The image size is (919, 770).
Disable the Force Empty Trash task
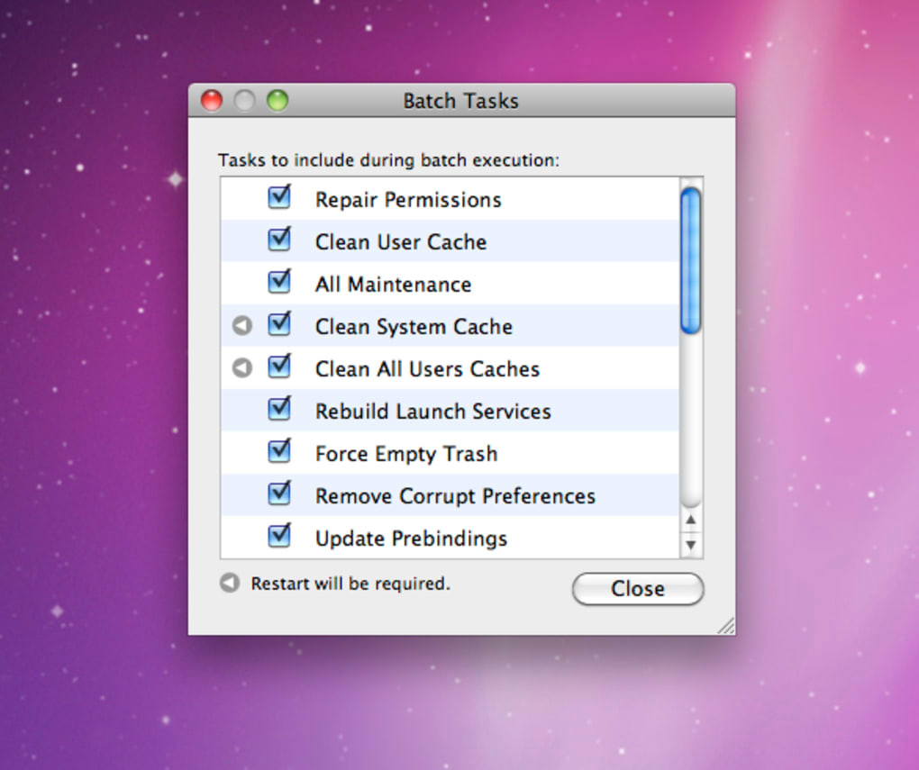pyautogui.click(x=279, y=450)
